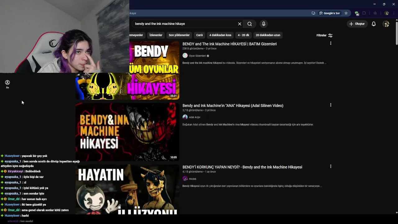Open the Filtreler filter options
This screenshot has width=398, height=224.
point(324,35)
